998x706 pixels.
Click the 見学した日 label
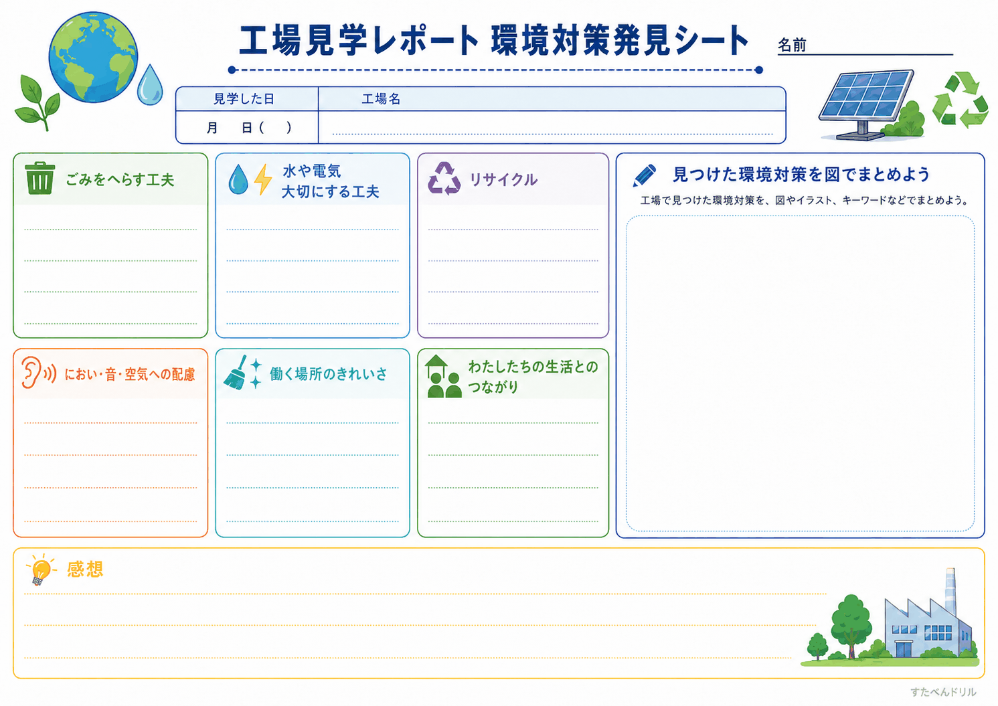click(x=244, y=99)
